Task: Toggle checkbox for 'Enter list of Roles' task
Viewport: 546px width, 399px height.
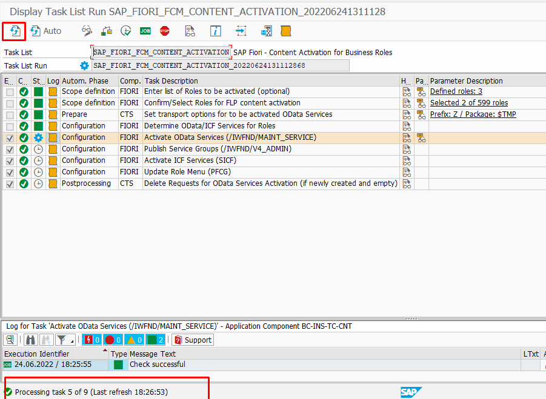Action: click(10, 92)
